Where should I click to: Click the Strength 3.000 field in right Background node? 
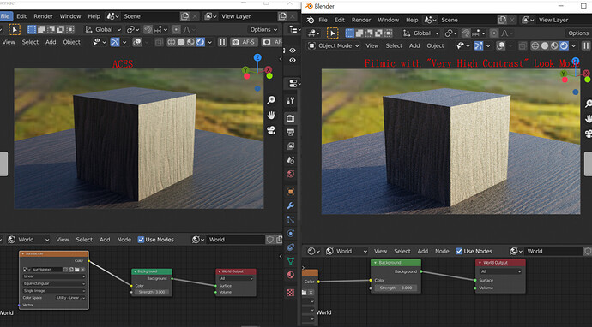(x=396, y=288)
